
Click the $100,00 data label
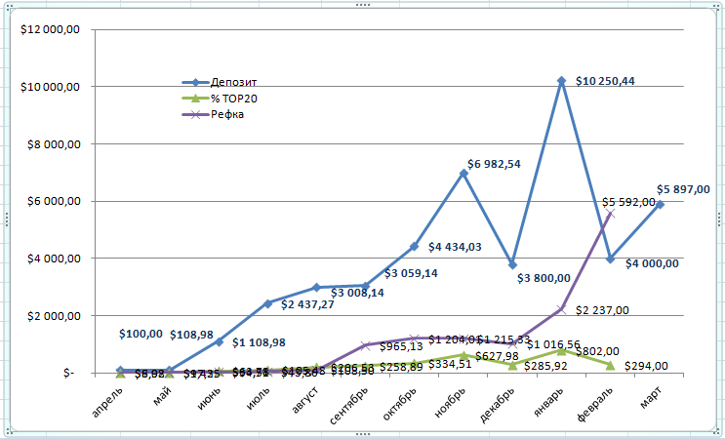pyautogui.click(x=141, y=334)
